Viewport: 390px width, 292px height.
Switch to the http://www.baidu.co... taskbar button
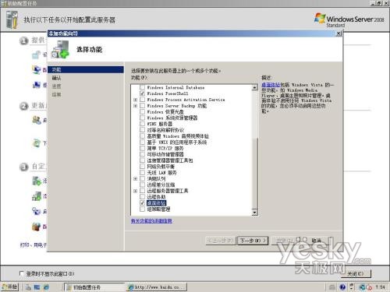point(157,287)
